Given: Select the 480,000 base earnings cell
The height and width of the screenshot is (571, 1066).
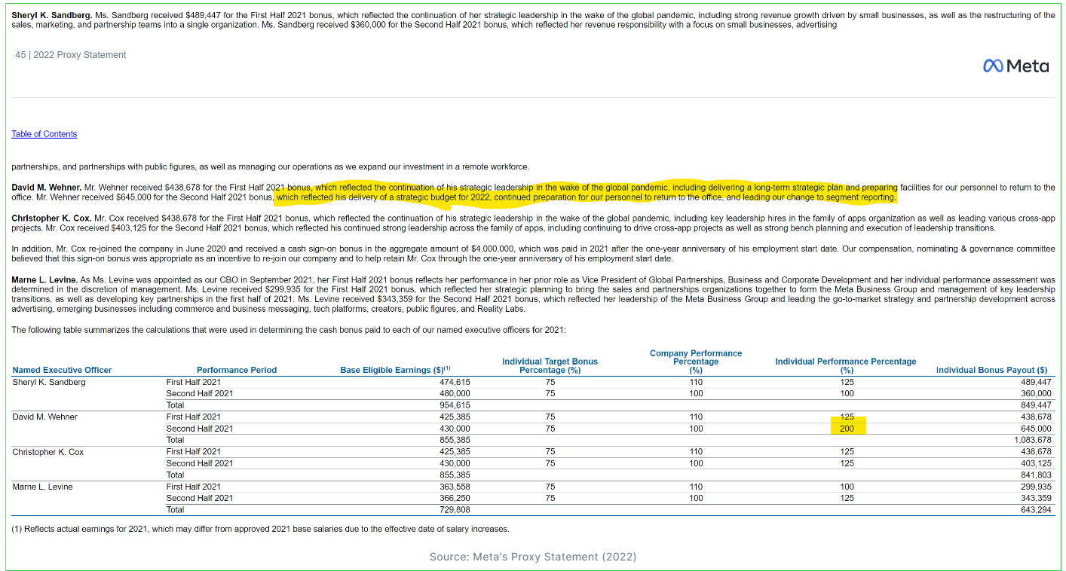Looking at the screenshot, I should 455,393.
